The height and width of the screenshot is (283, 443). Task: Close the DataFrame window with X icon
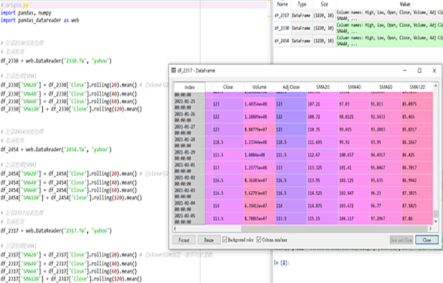coord(434,71)
